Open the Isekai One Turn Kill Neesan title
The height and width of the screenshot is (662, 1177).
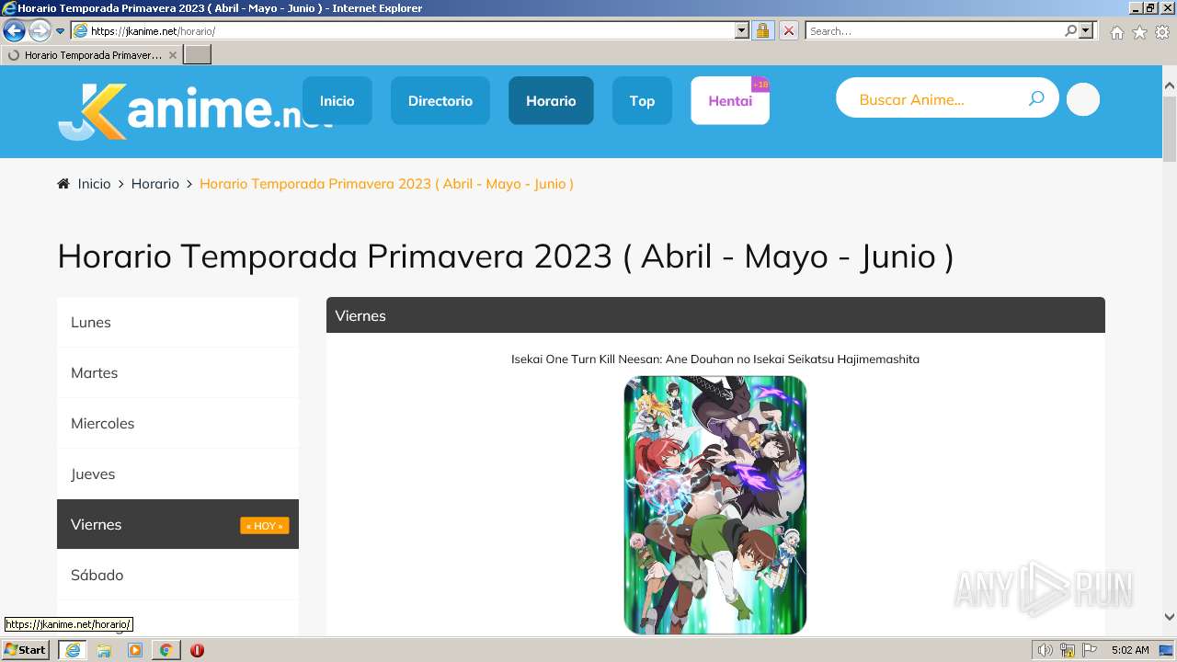715,359
